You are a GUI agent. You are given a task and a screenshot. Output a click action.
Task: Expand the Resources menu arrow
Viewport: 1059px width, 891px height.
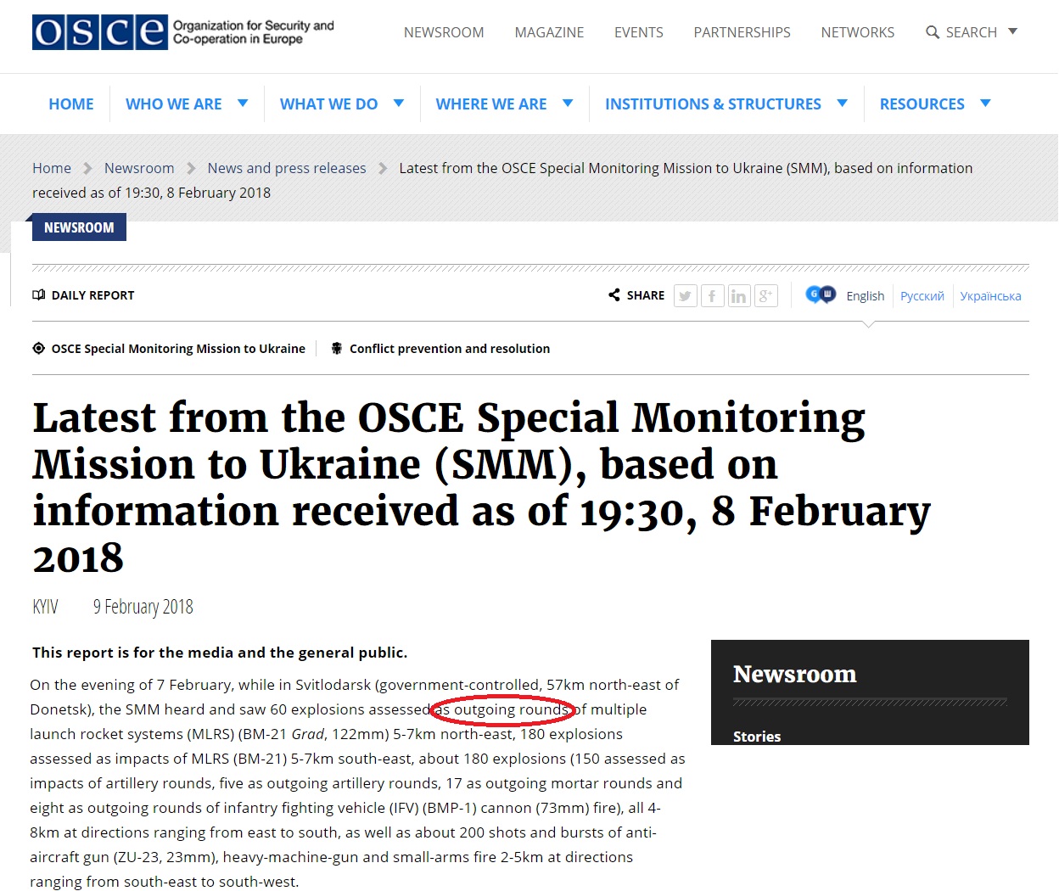click(x=985, y=104)
